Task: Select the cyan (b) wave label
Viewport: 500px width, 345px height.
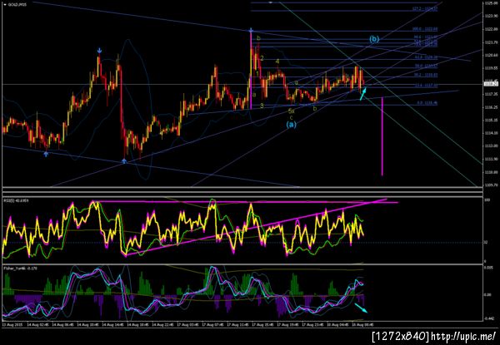Action: coord(374,39)
